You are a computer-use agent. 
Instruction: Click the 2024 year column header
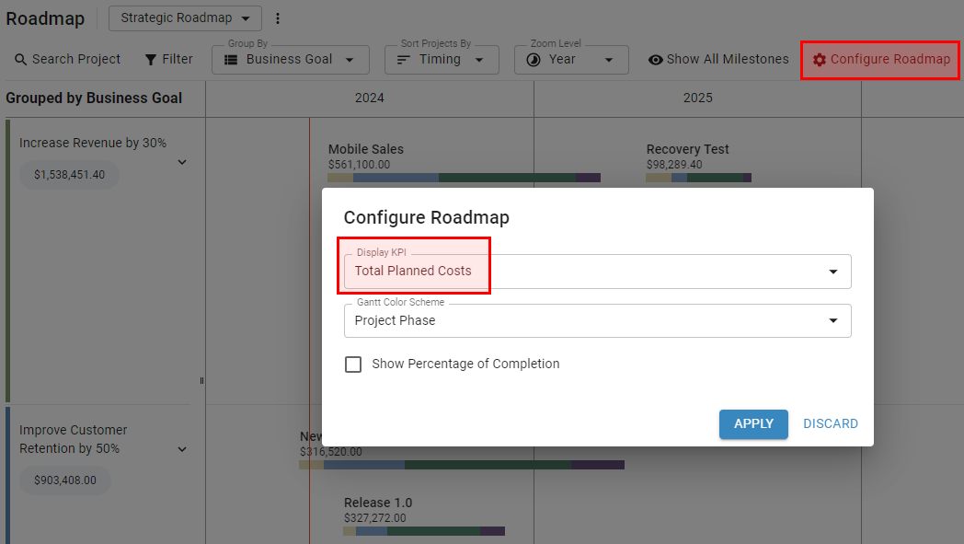370,98
